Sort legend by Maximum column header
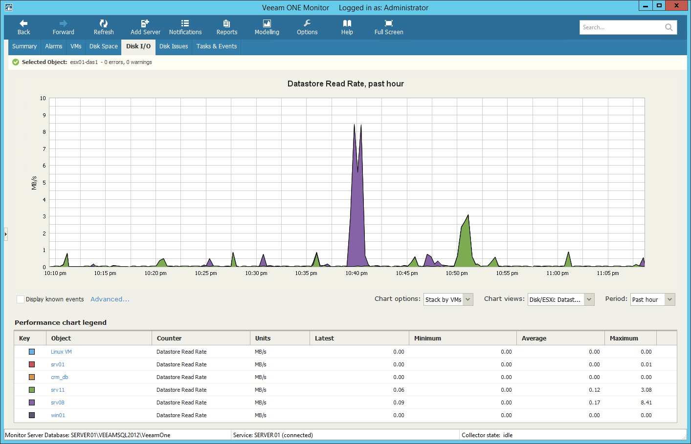691x444 pixels. coord(630,338)
